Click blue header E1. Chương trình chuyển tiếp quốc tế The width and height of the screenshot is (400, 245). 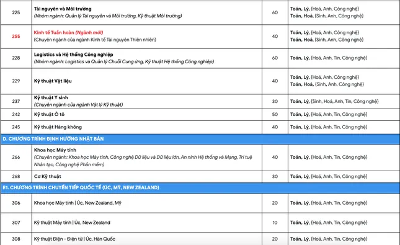coord(200,187)
